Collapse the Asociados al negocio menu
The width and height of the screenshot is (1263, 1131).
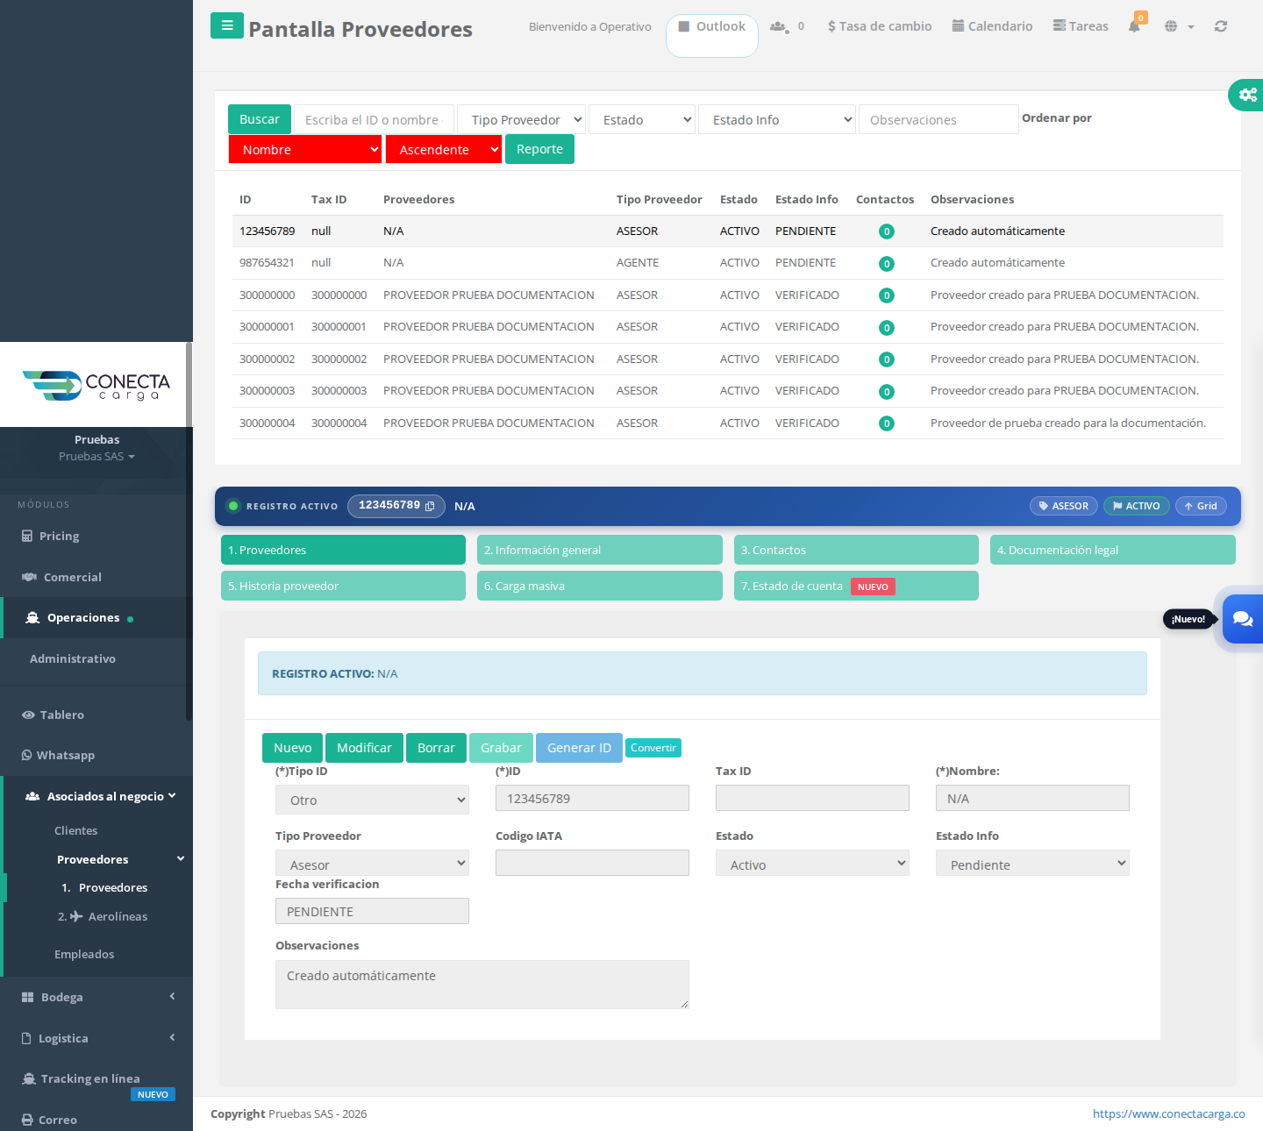pos(98,796)
